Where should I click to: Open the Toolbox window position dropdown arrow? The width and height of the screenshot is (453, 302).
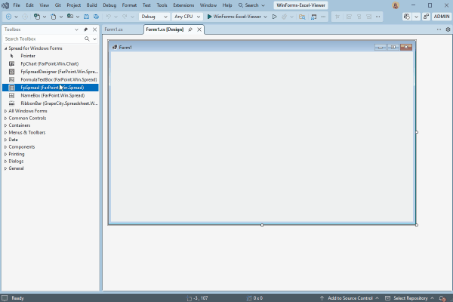(76, 29)
